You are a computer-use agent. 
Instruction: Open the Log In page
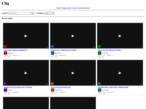pos(75,8)
